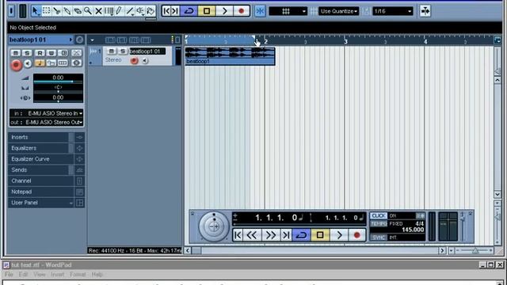Screen dimensions: 507x285
Task: Select the Line tool
Action: [130, 11]
